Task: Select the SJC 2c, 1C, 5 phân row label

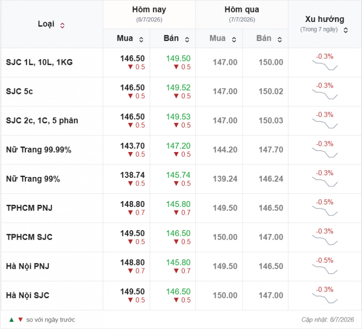Action: point(42,120)
